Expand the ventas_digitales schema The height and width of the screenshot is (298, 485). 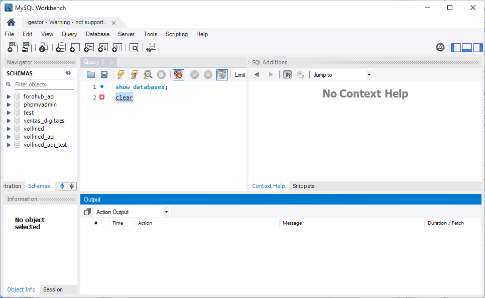click(9, 121)
